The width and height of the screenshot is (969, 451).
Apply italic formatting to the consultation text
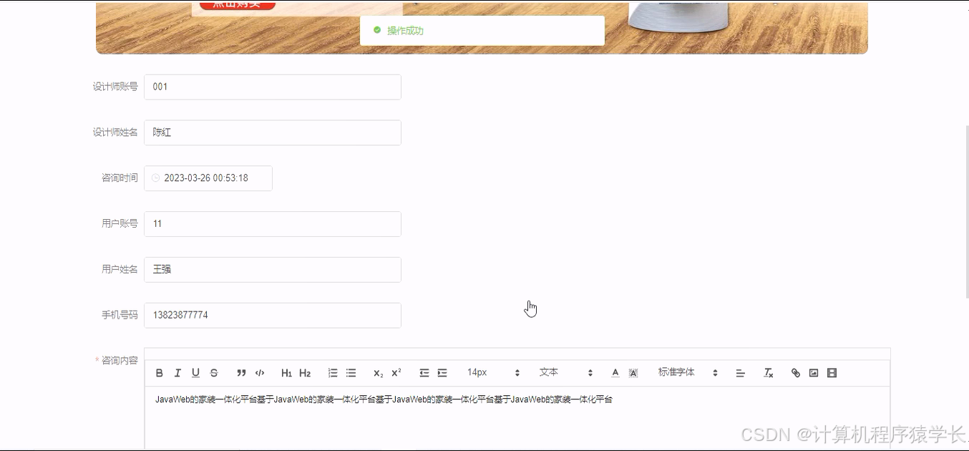pos(177,372)
